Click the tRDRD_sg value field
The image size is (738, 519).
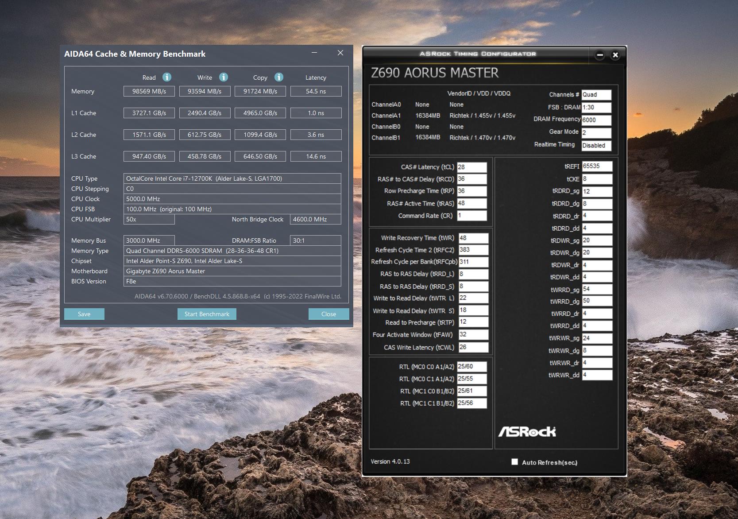597,191
